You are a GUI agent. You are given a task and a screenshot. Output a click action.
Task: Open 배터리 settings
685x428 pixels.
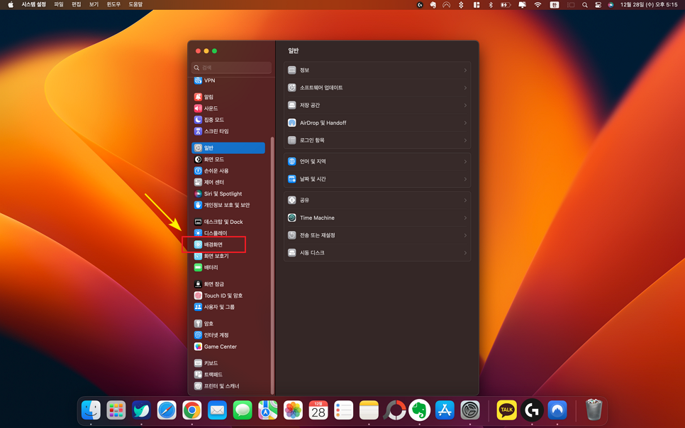pyautogui.click(x=228, y=267)
